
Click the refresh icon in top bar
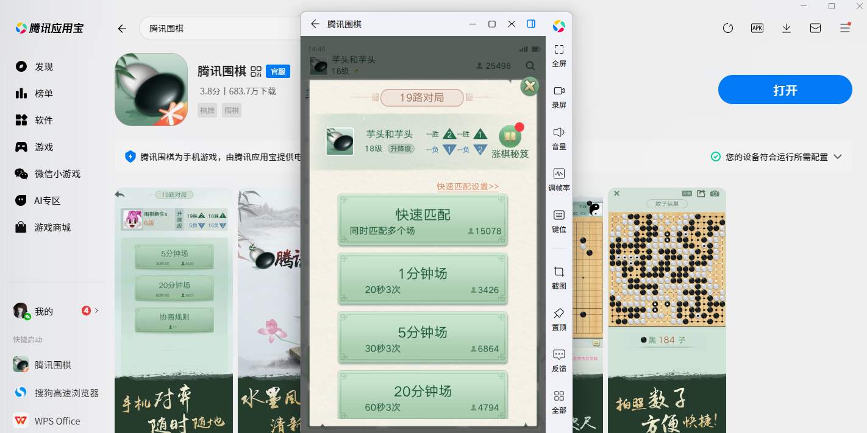(727, 28)
